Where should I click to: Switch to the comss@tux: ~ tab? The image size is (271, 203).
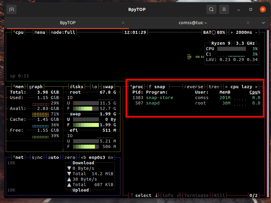tap(193, 23)
